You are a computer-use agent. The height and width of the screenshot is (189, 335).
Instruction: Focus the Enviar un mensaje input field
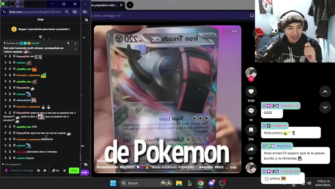(22, 171)
